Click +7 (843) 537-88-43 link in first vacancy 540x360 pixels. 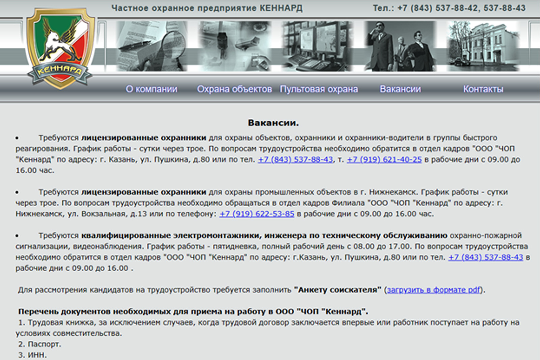pos(295,159)
